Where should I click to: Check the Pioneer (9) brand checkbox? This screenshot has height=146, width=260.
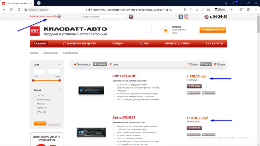(x=35, y=108)
